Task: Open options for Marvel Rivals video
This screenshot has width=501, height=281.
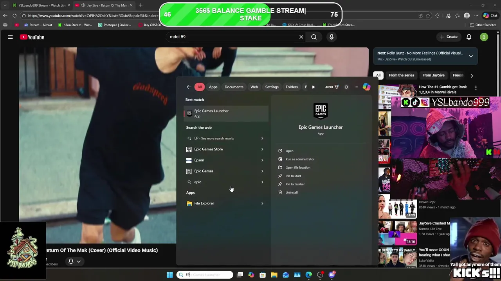Action: [x=476, y=88]
